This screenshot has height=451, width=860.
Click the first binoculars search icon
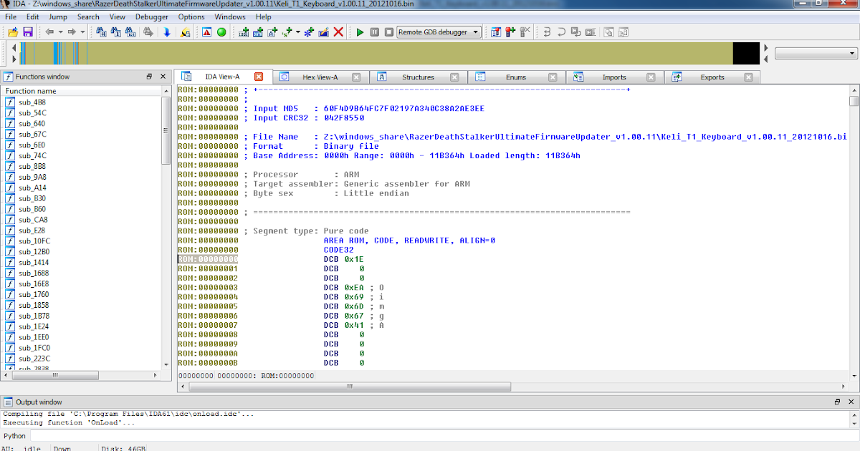[x=101, y=32]
